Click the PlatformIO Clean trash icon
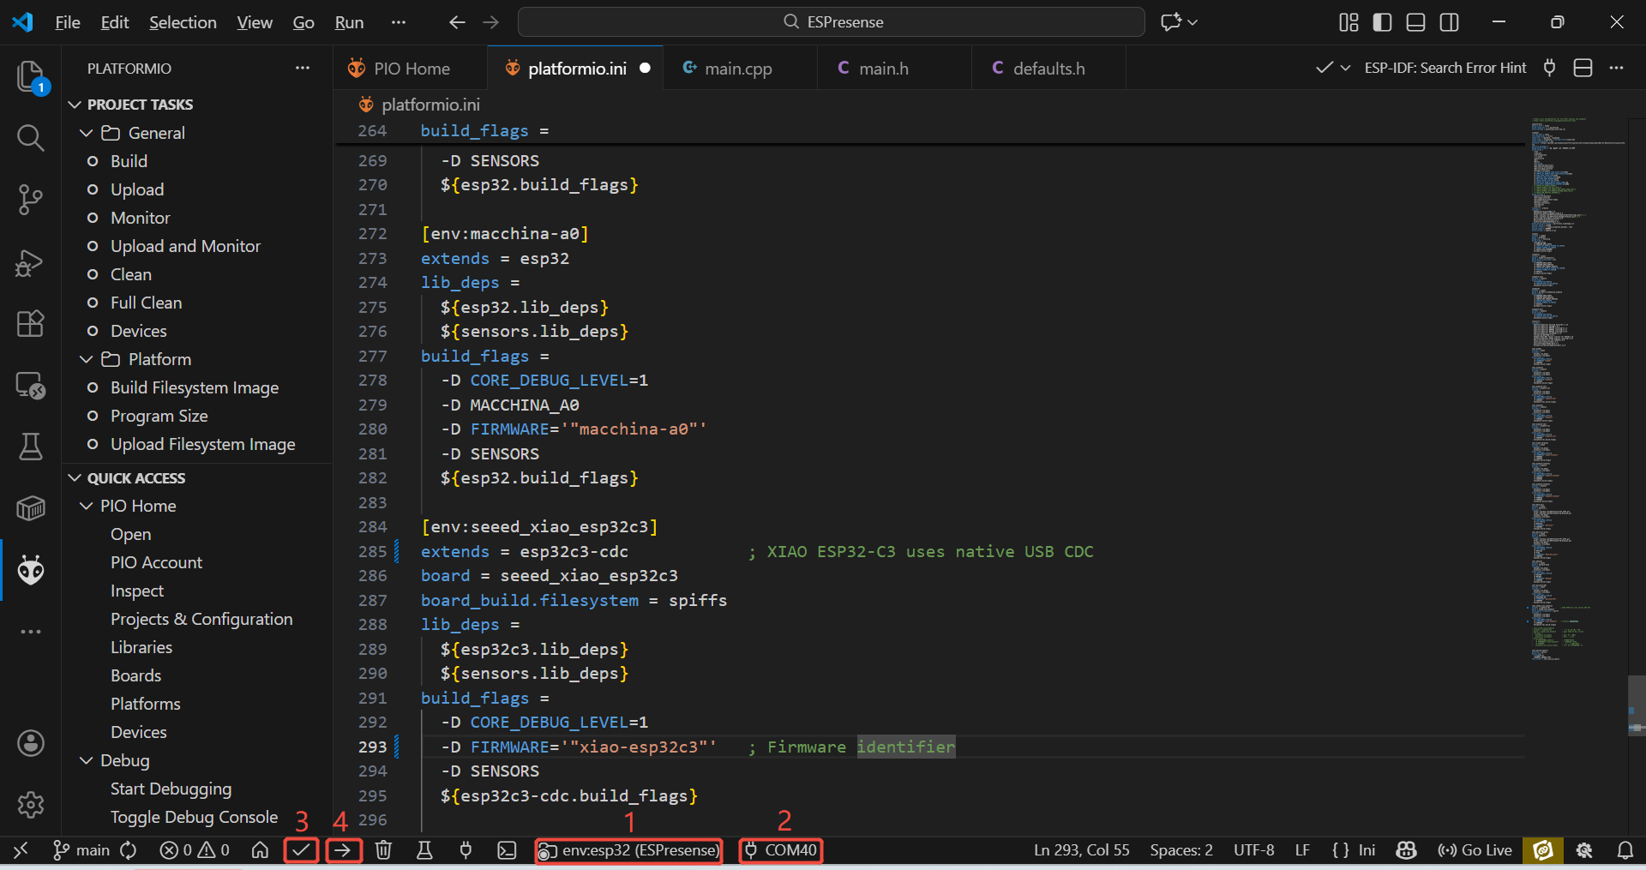This screenshot has height=870, width=1646. point(383,850)
